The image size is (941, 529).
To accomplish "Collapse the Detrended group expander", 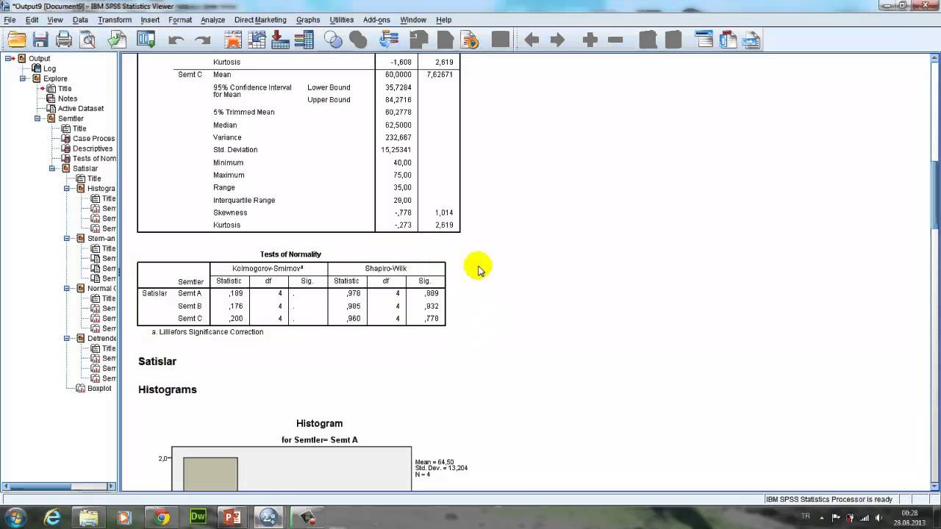I will pos(67,339).
